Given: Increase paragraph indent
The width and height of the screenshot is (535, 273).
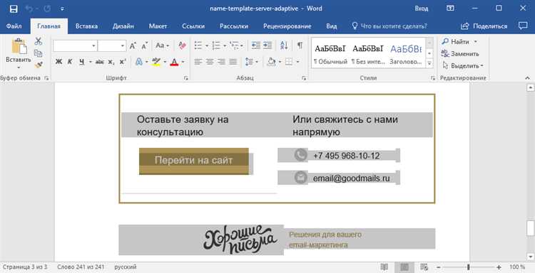Looking at the screenshot, I should [x=267, y=45].
